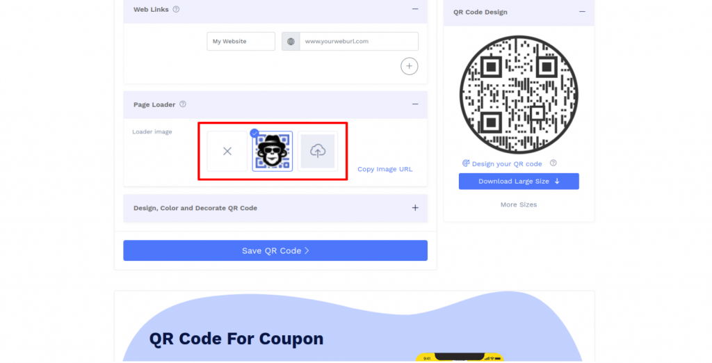Screen dimensions: 712x363
Task: Click the My Website label field
Action: pos(241,41)
